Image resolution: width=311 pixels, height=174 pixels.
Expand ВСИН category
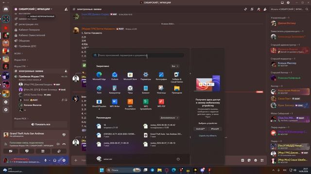pos(18,54)
